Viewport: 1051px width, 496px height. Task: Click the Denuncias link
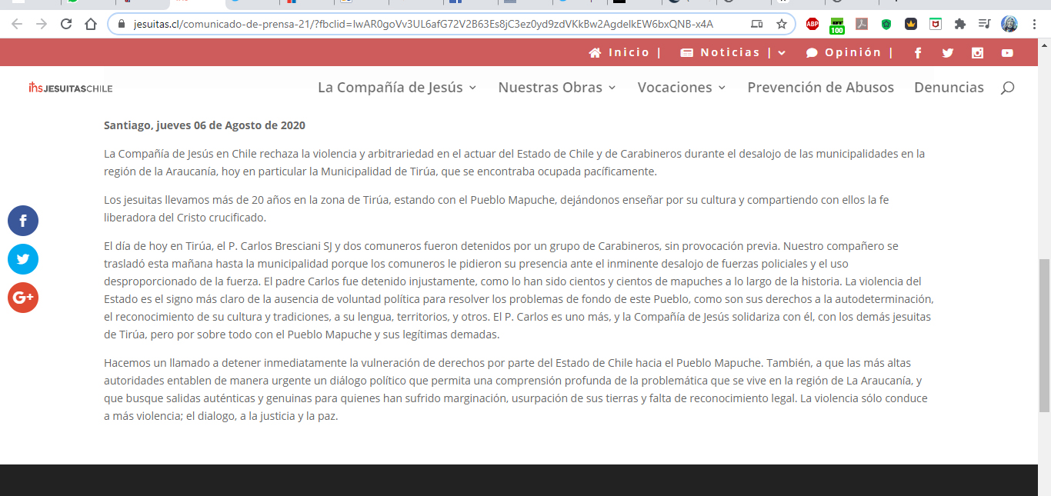coord(949,88)
